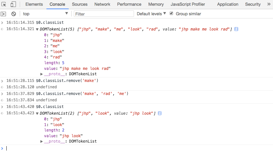Switch to the Elements tab
Screen dimensions: 273x155
(x=34, y=4)
